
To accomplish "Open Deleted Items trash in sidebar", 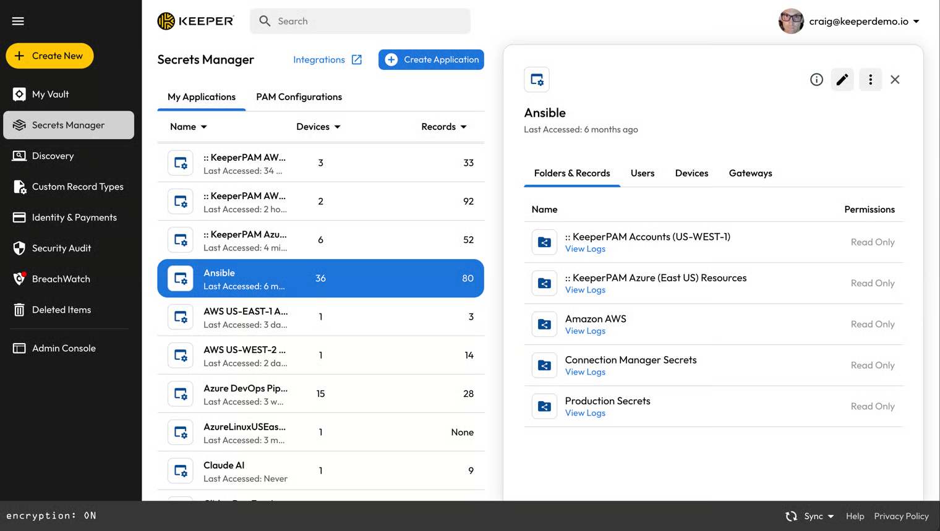I will (61, 310).
